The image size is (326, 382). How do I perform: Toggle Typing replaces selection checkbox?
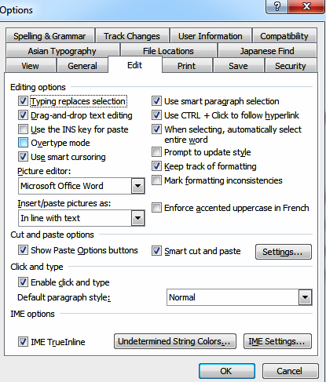[23, 101]
